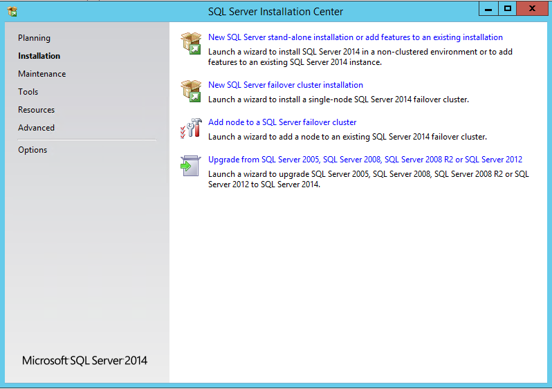Go to the Tools section
Viewport: 552px width, 389px height.
[28, 92]
